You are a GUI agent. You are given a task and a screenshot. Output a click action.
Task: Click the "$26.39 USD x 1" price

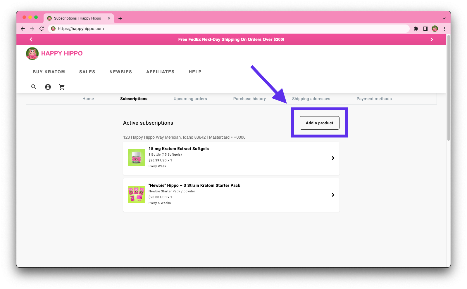click(160, 160)
